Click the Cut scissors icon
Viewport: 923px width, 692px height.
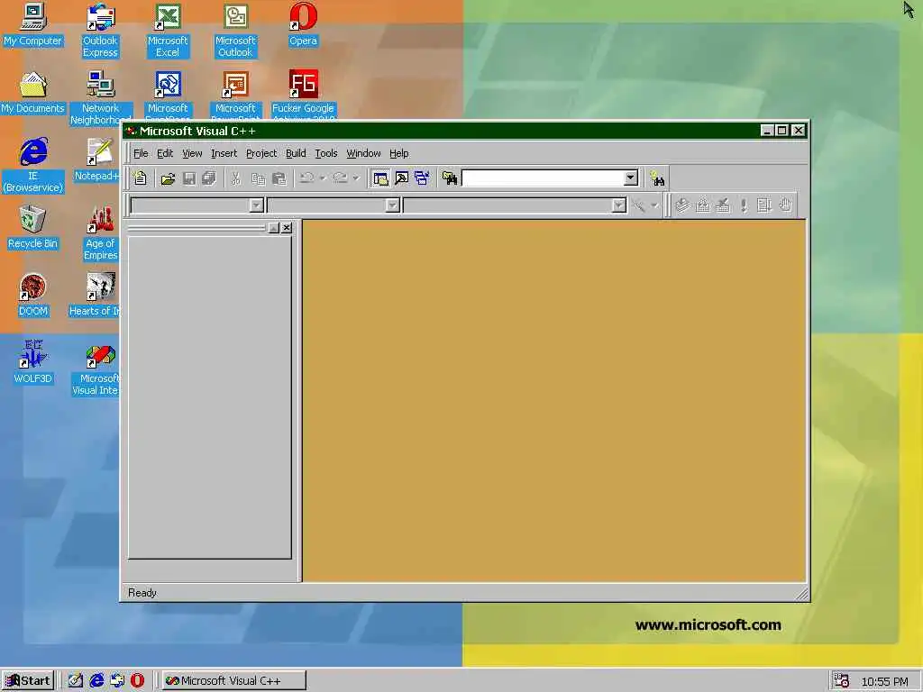(x=235, y=178)
